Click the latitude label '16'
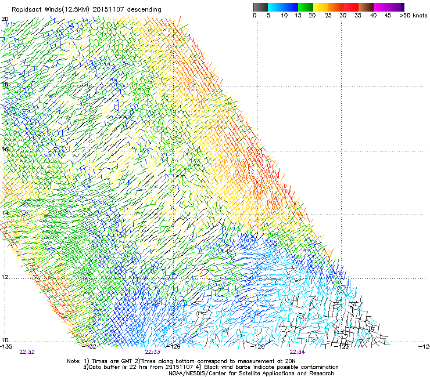The height and width of the screenshot is (377, 430). click(5, 149)
